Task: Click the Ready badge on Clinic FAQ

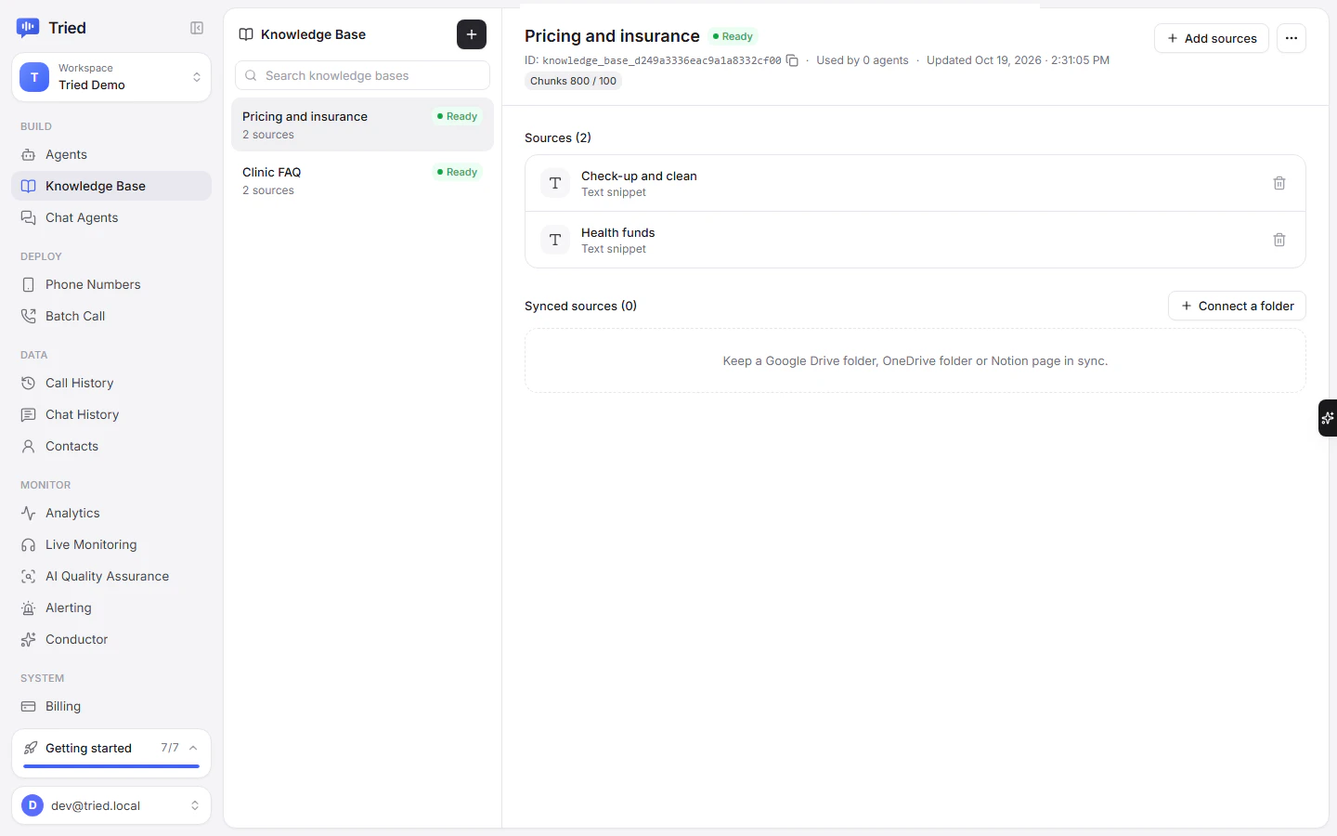Action: (x=458, y=172)
